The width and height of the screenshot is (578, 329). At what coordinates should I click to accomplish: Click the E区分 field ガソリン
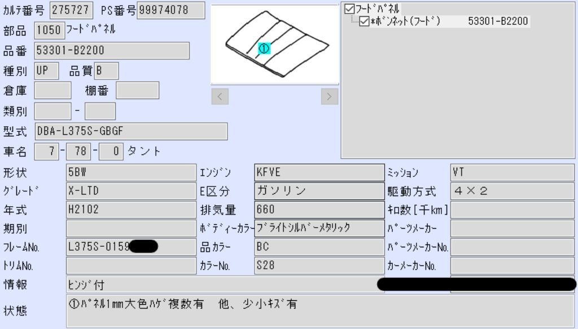[x=319, y=191]
